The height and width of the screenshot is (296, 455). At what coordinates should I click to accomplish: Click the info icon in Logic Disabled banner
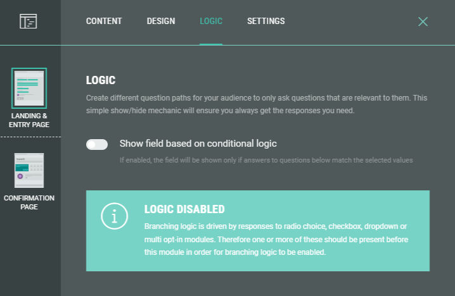pos(115,218)
